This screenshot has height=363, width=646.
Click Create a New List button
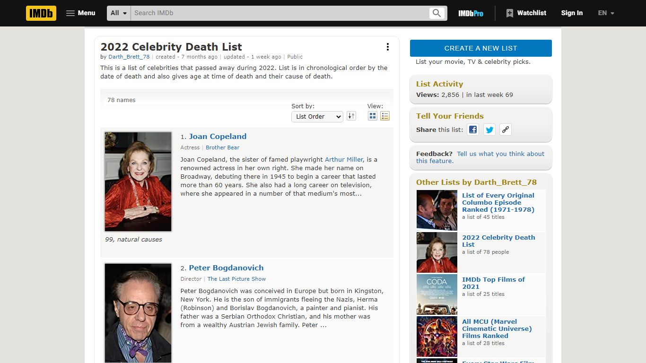[481, 48]
